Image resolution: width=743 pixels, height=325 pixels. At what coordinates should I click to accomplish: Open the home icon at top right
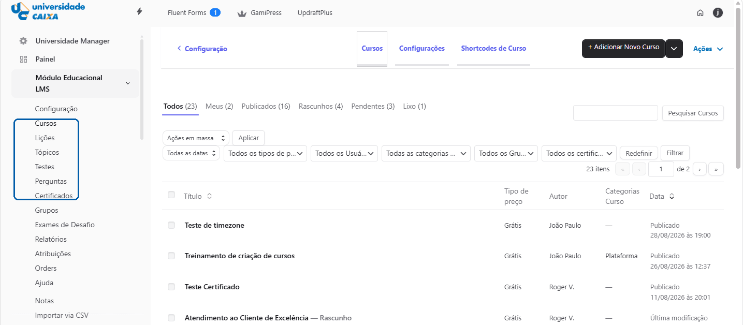(700, 13)
